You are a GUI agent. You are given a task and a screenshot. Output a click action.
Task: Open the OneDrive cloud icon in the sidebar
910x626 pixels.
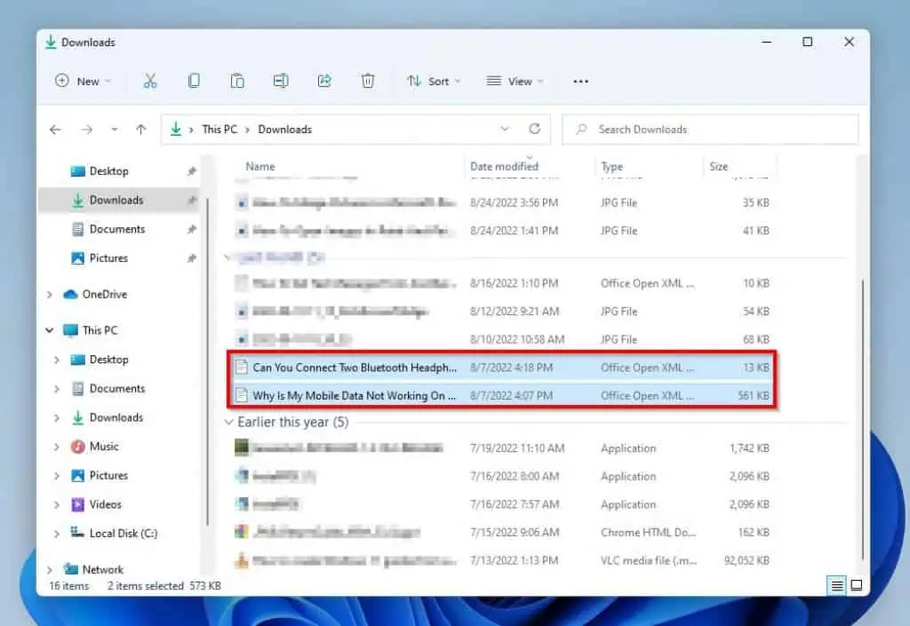(70, 295)
